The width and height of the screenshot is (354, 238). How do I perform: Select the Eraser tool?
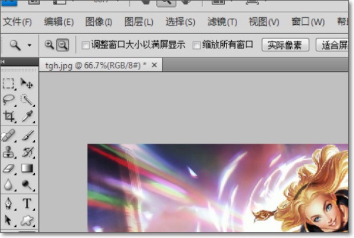pyautogui.click(x=9, y=169)
